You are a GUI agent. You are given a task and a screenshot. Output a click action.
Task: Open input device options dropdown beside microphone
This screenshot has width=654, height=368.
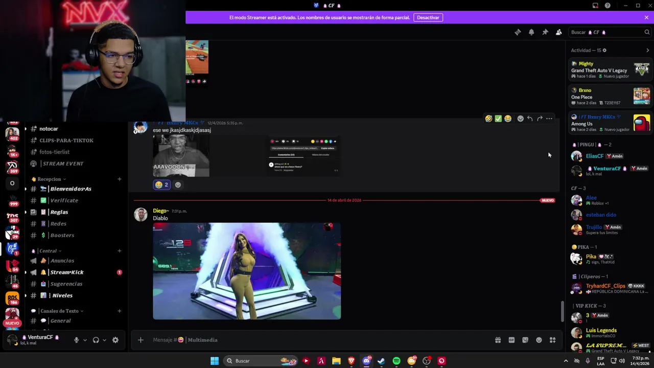[x=85, y=340]
